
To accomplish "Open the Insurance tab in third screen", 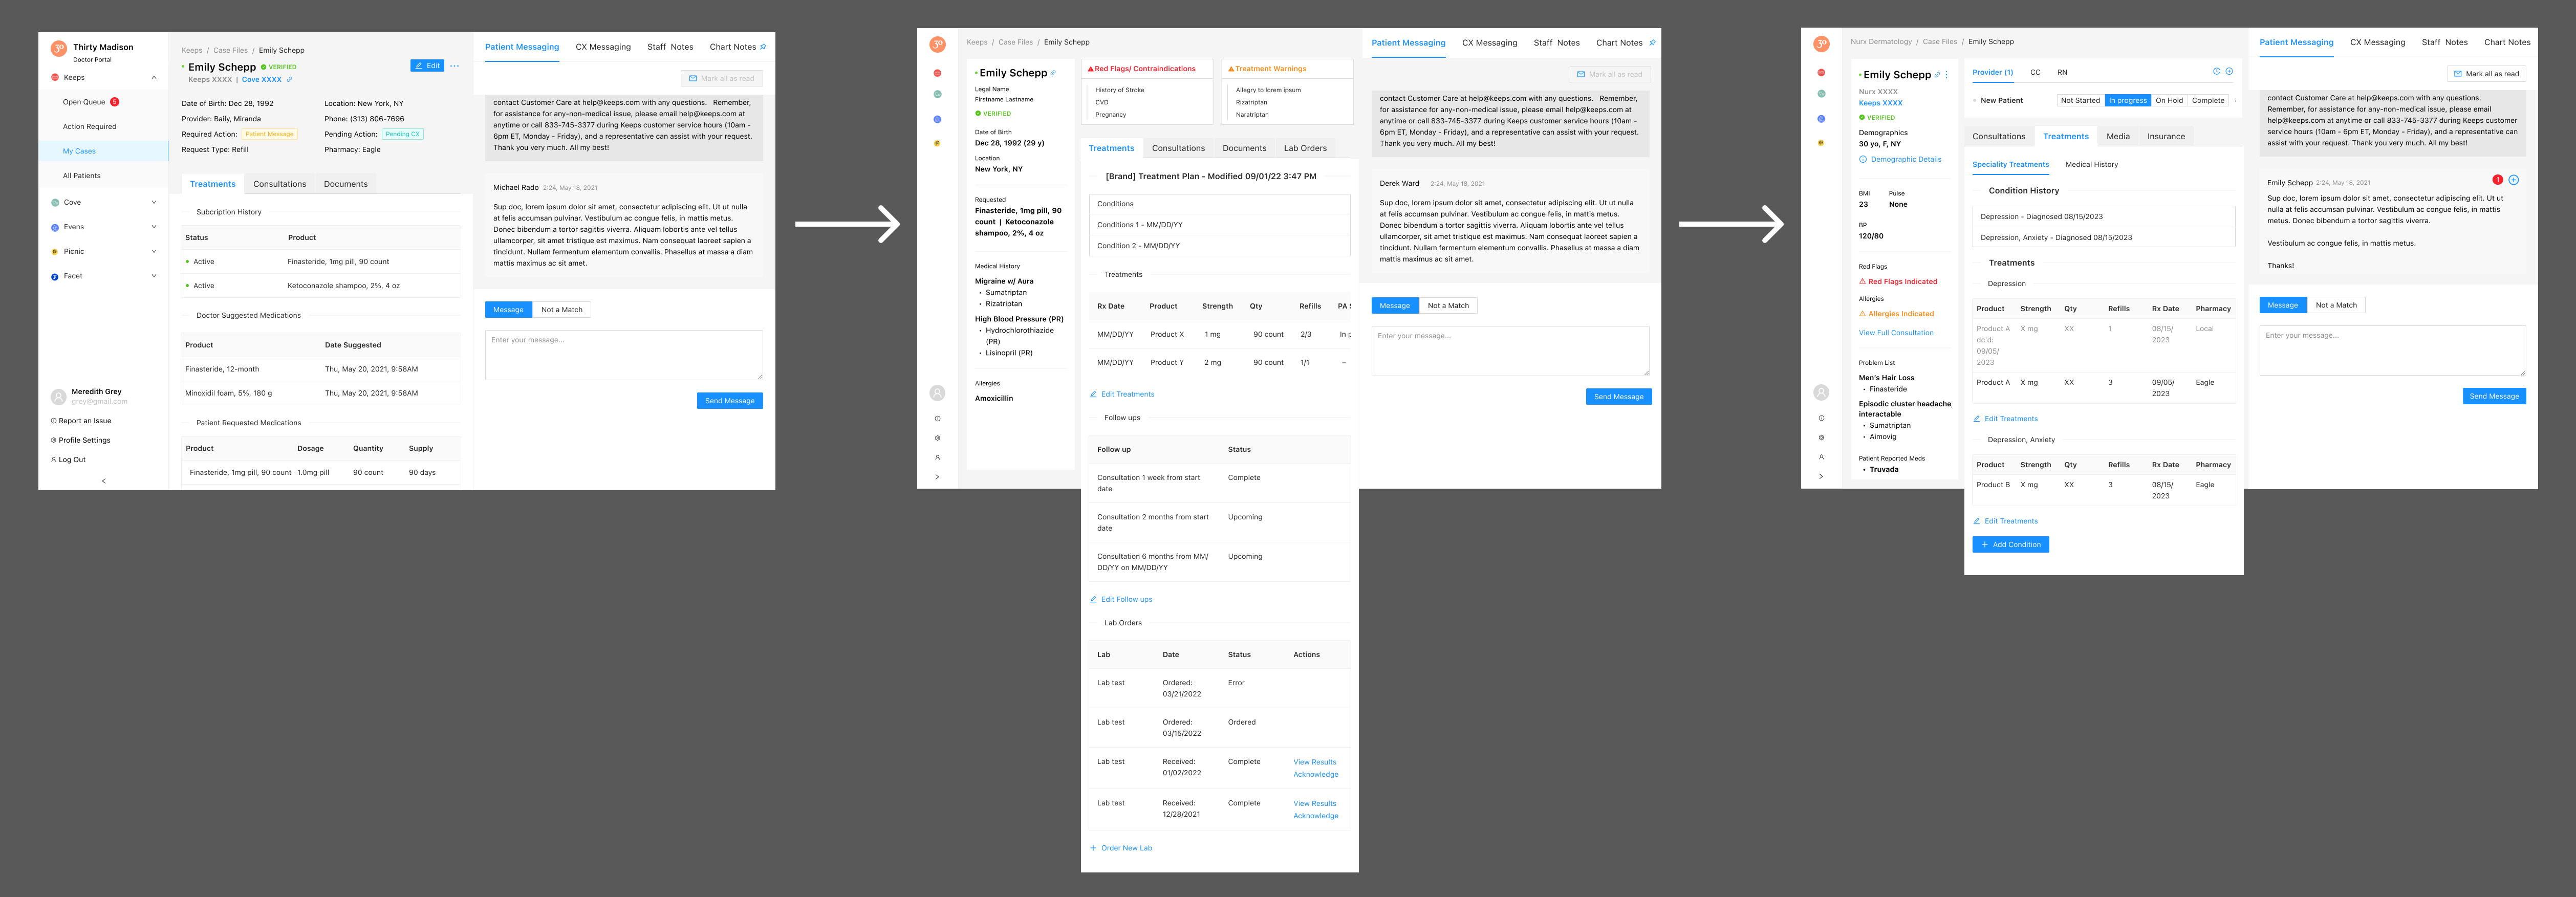I will pyautogui.click(x=2166, y=136).
